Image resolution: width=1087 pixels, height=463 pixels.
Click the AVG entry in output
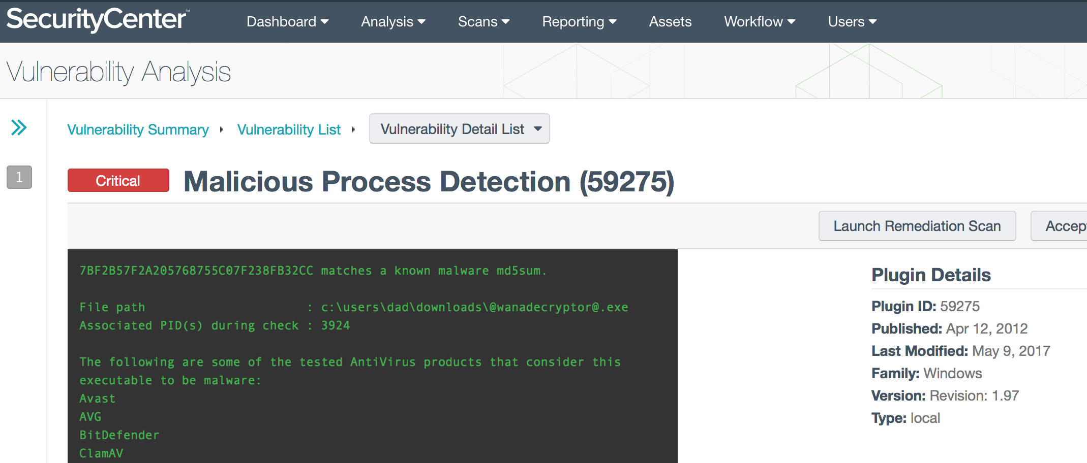click(x=90, y=417)
